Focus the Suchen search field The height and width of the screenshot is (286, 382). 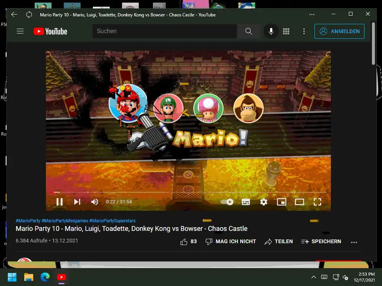pyautogui.click(x=165, y=31)
